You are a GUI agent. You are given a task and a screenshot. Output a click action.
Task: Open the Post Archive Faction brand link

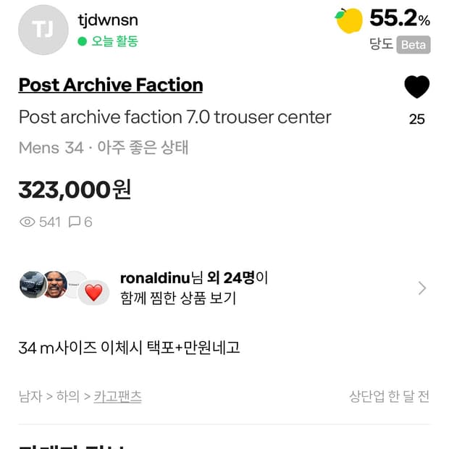pyautogui.click(x=111, y=85)
